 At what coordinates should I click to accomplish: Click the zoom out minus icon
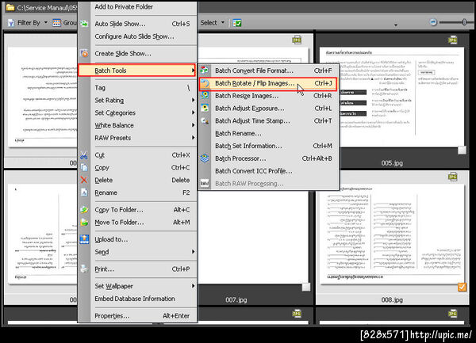[x=433, y=22]
